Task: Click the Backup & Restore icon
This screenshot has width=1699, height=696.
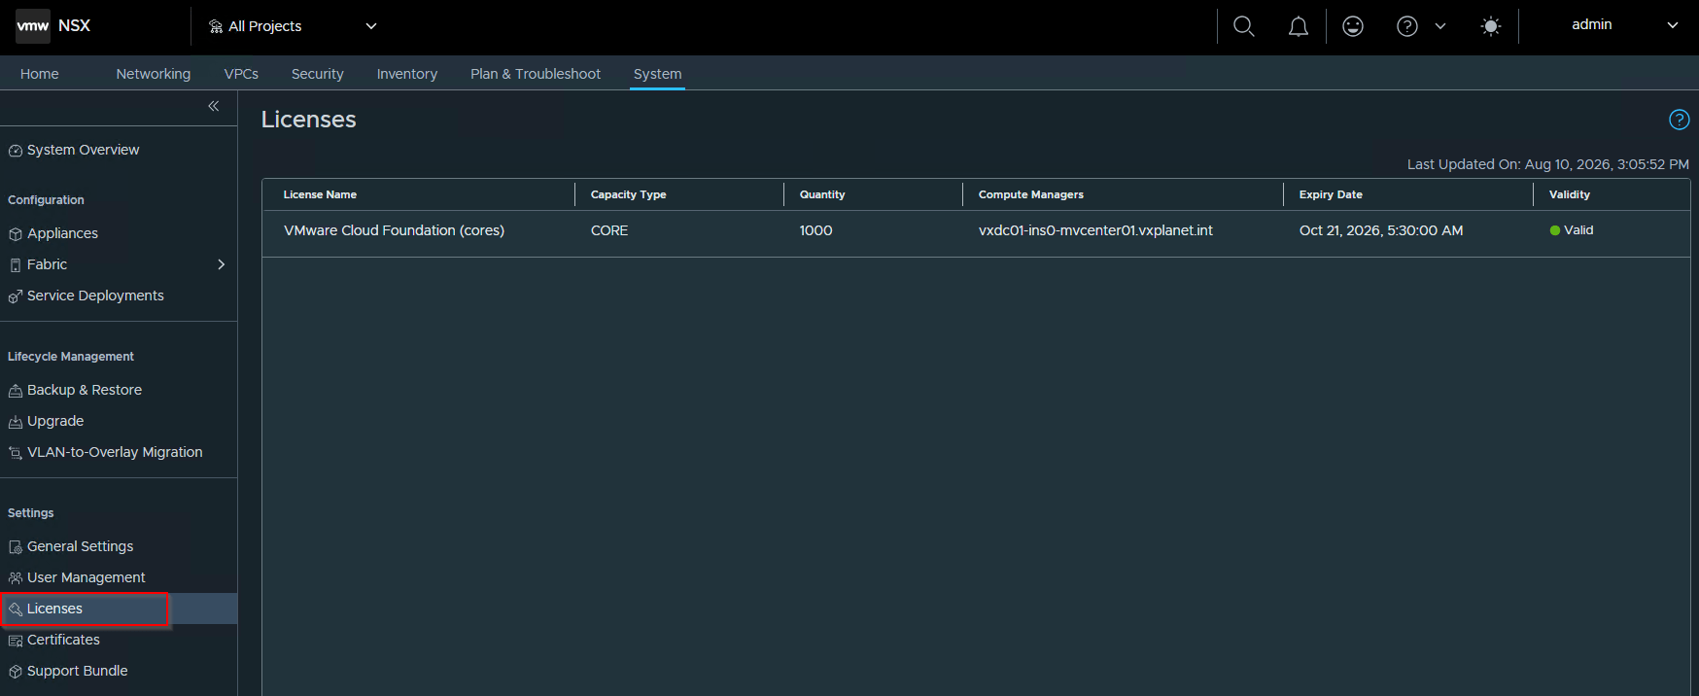Action: 16,391
